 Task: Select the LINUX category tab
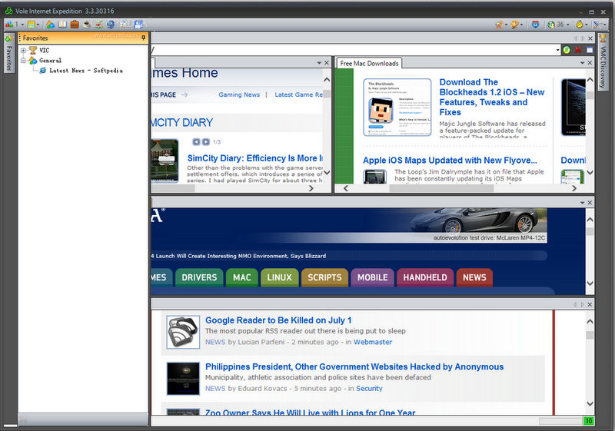click(x=280, y=277)
